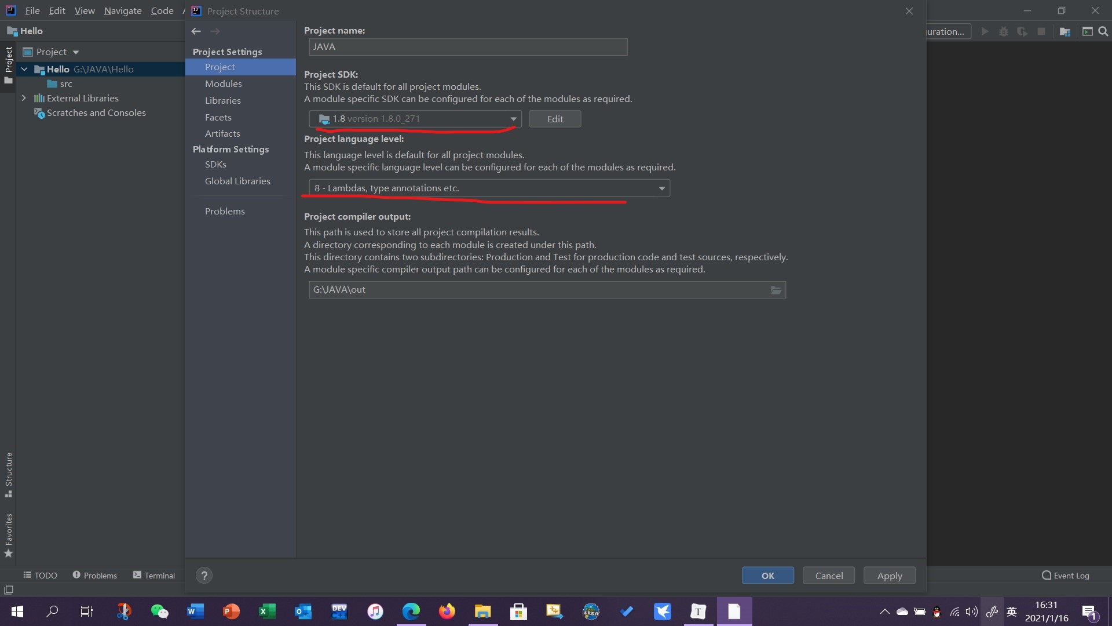This screenshot has height=626, width=1112.
Task: Click the Debug bug icon in toolbar
Action: (x=1004, y=31)
